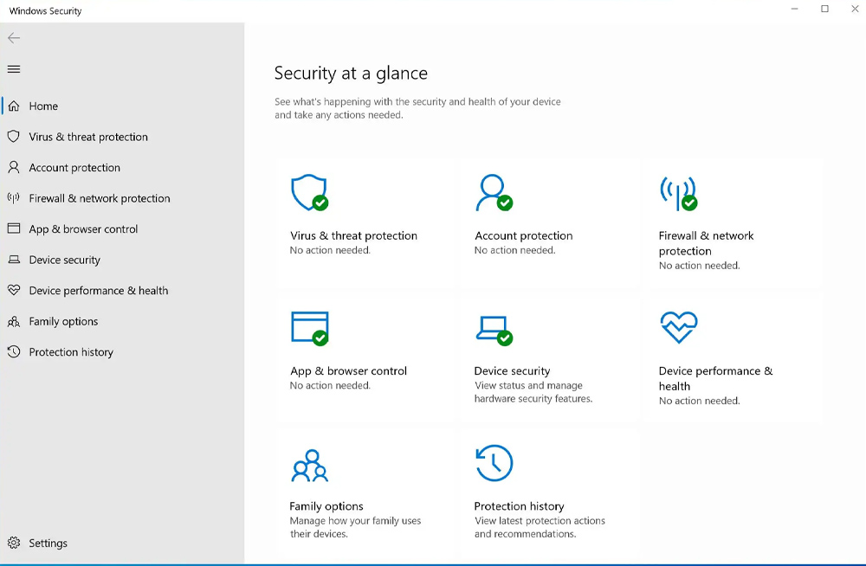Viewport: 866px width, 566px height.
Task: Click the large Device performance heart icon
Action: tap(679, 327)
